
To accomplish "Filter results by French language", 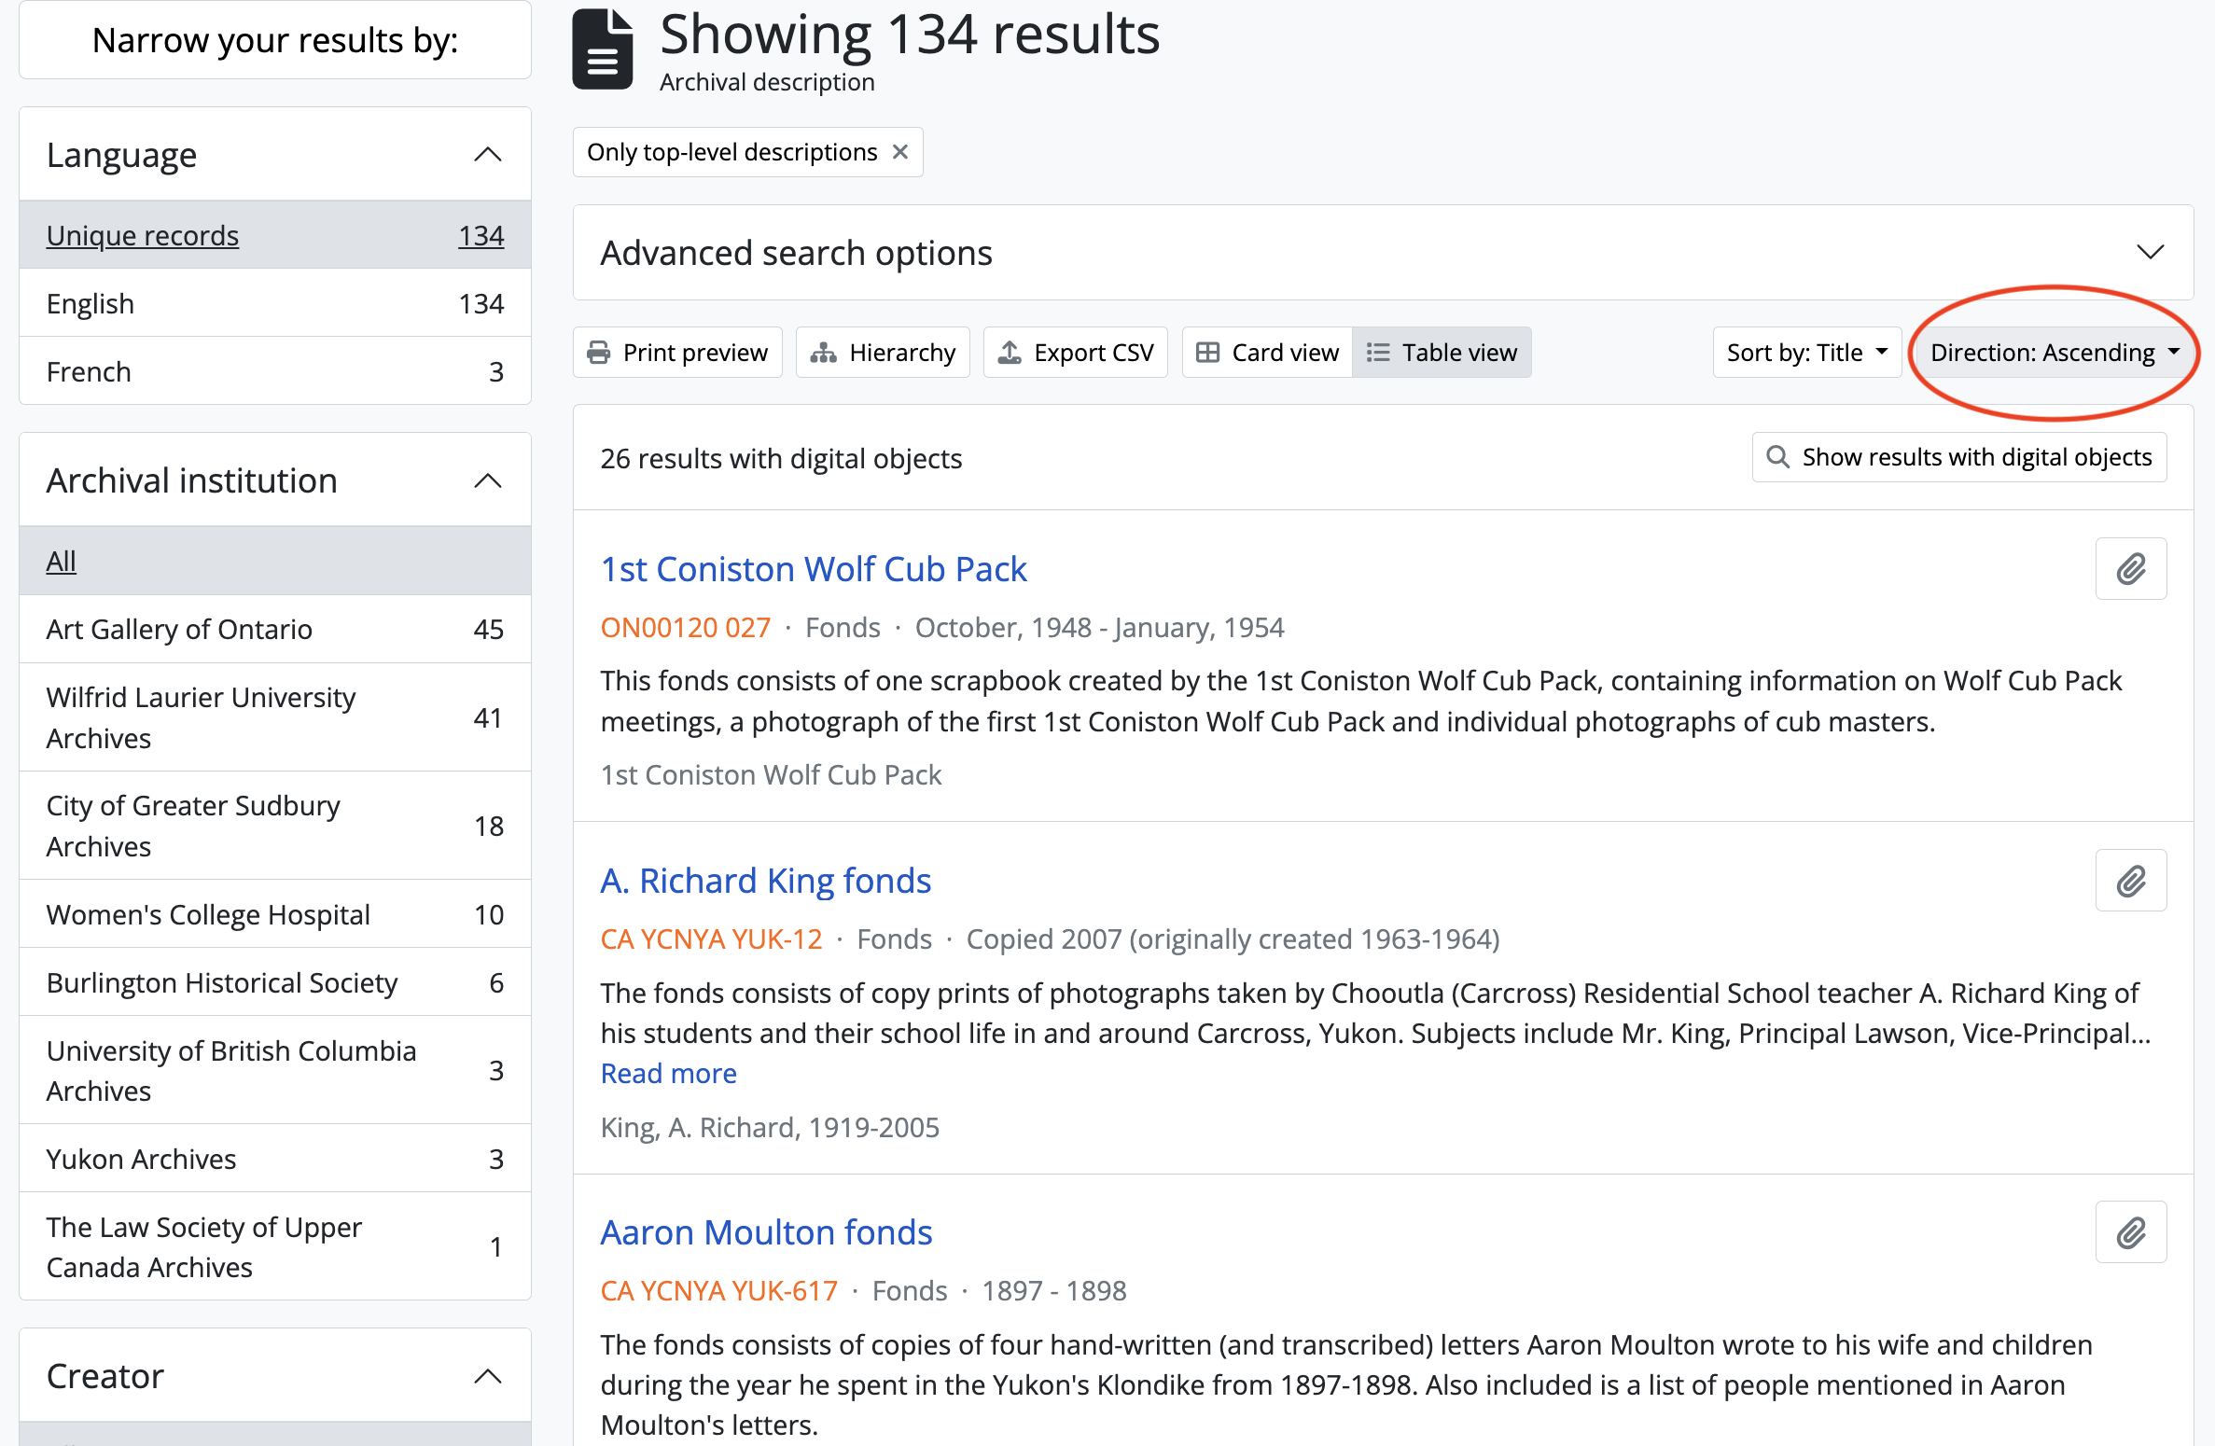I will [89, 372].
